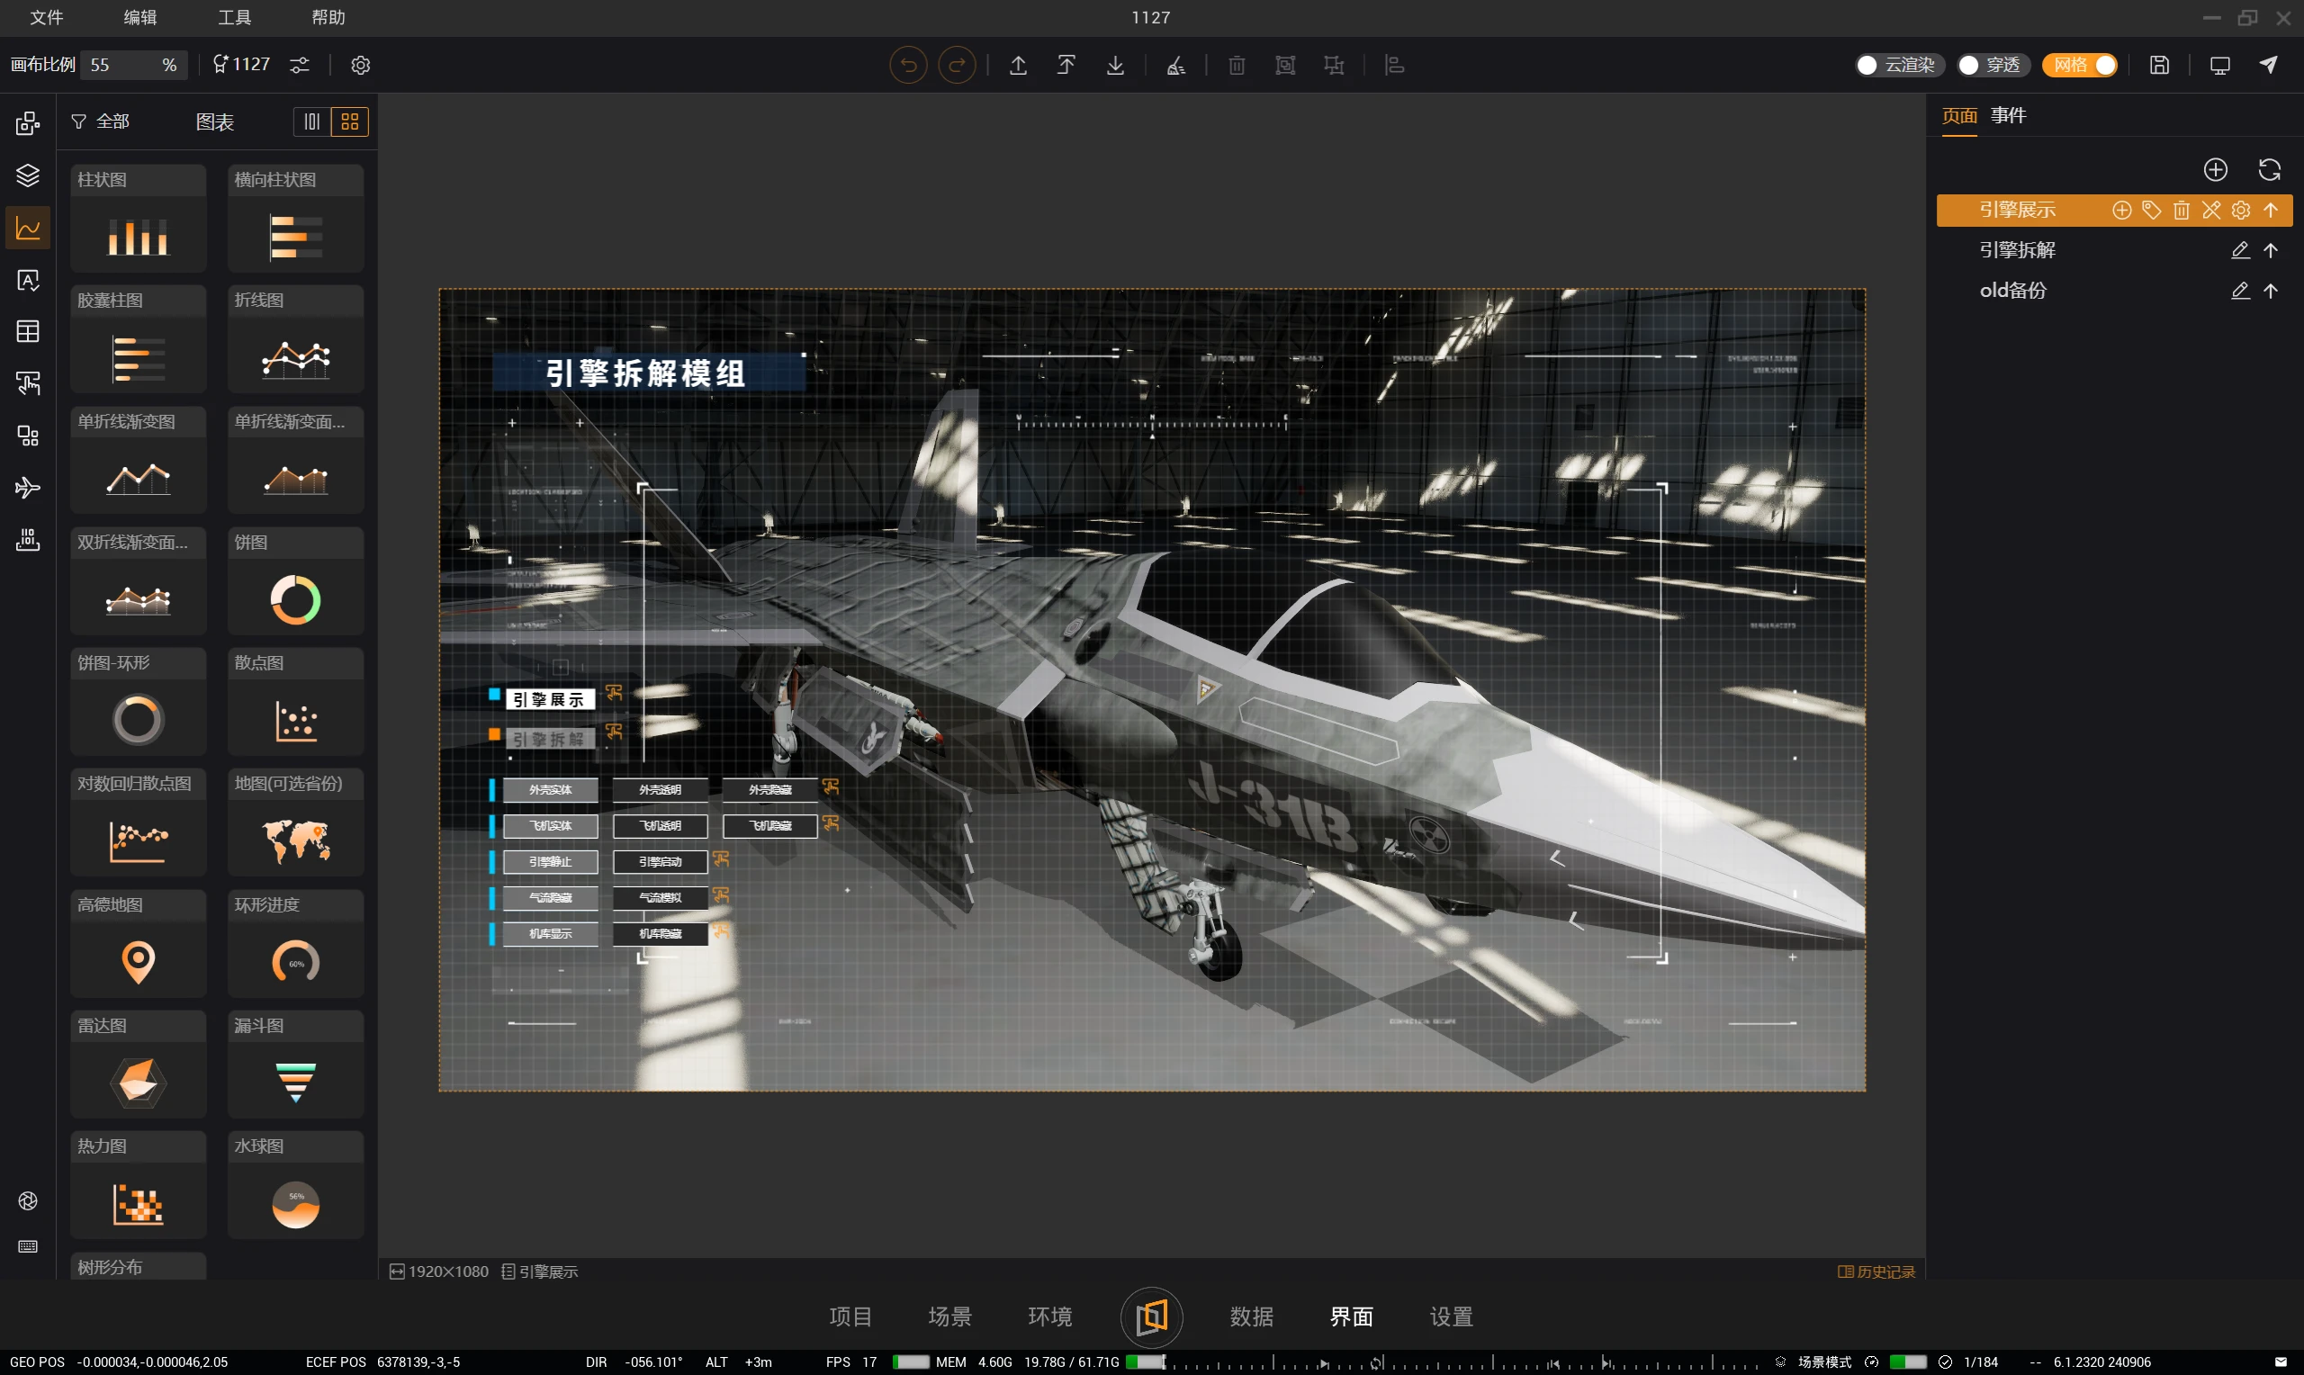
Task: Click the preview monitor icon
Action: (2219, 65)
